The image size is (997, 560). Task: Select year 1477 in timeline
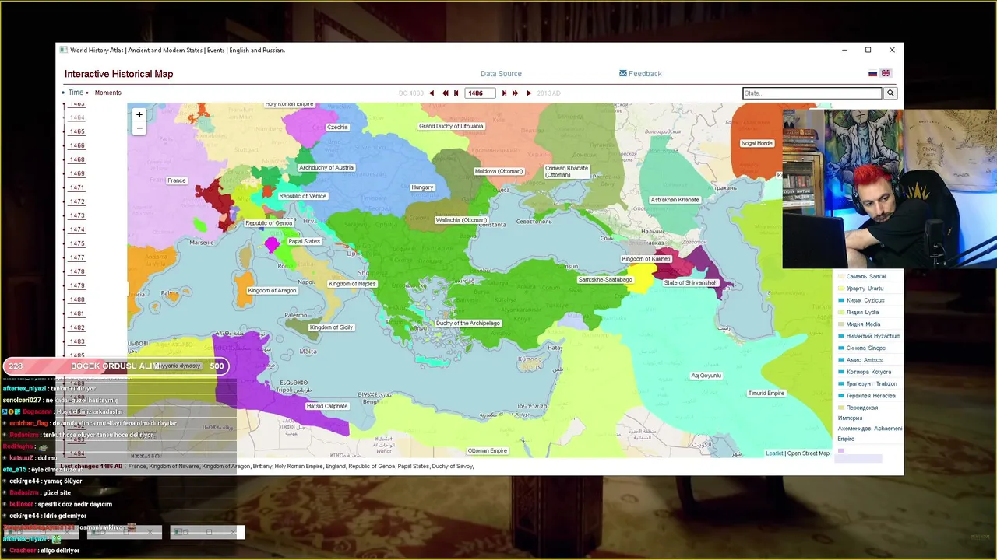coord(77,258)
